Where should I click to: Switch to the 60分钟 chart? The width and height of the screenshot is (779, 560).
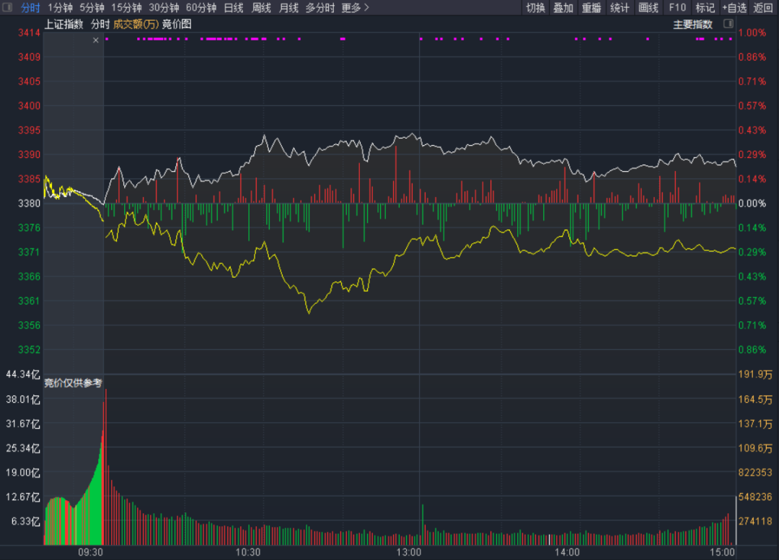coord(201,8)
